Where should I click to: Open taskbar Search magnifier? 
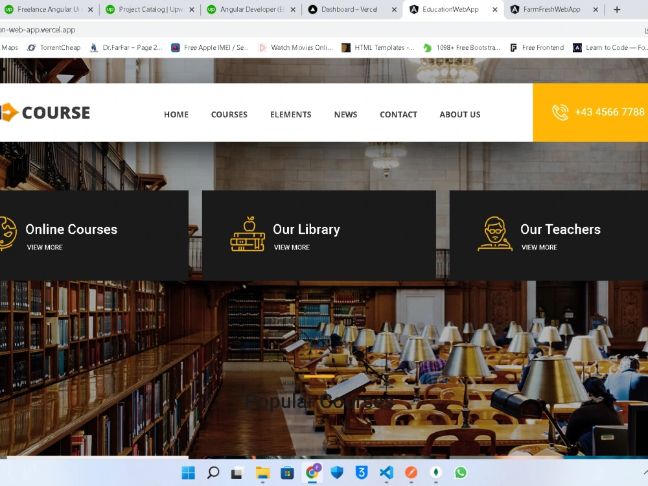pyautogui.click(x=213, y=472)
